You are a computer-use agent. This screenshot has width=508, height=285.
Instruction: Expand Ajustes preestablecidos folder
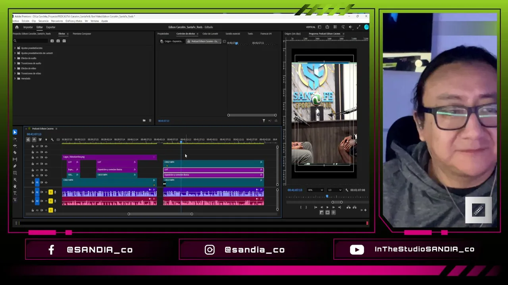tap(15, 48)
